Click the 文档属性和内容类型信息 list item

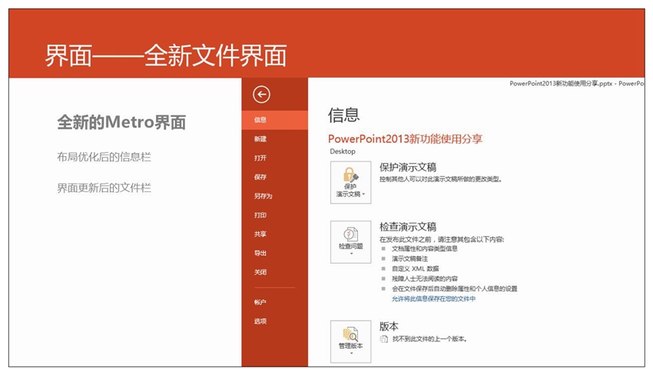coord(425,249)
